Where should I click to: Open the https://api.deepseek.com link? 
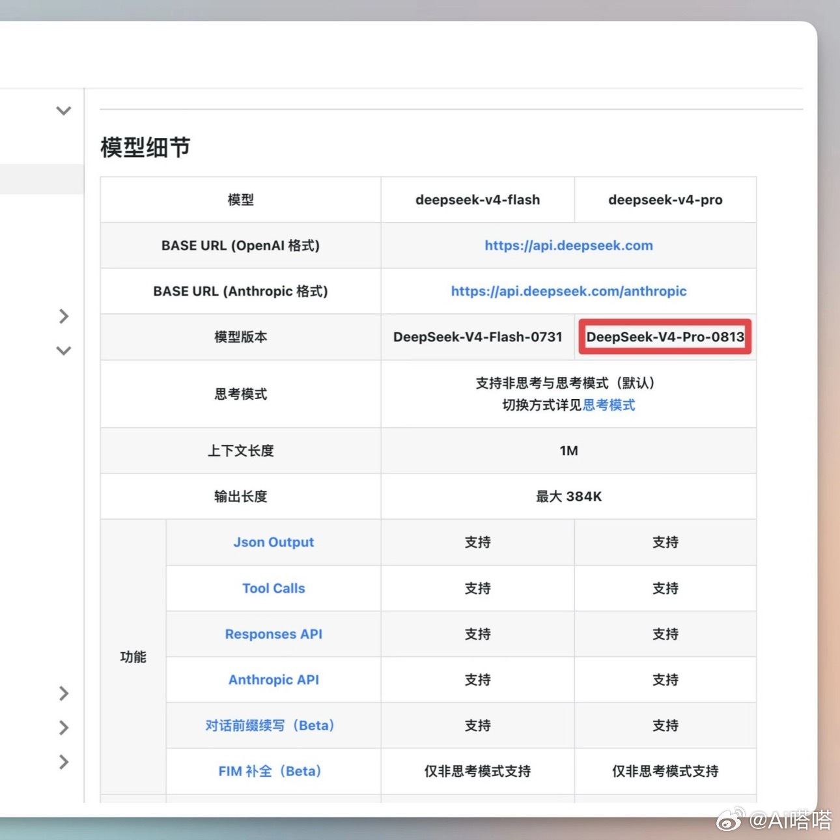click(x=568, y=245)
